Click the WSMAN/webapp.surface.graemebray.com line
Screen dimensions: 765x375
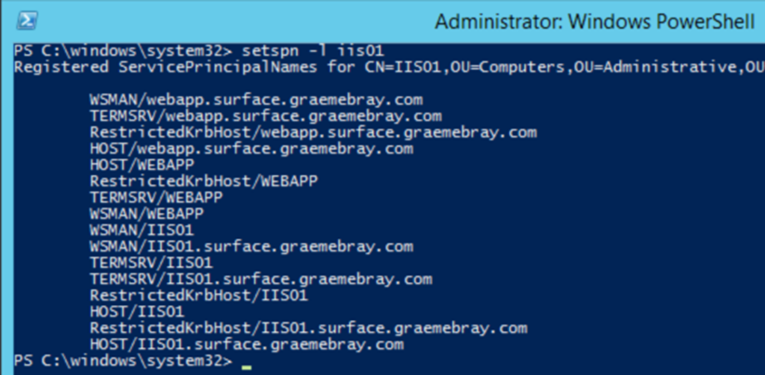(x=256, y=100)
